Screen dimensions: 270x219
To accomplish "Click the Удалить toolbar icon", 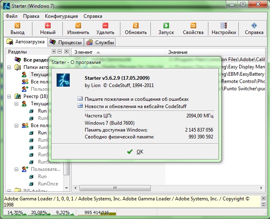I will coord(105,28).
